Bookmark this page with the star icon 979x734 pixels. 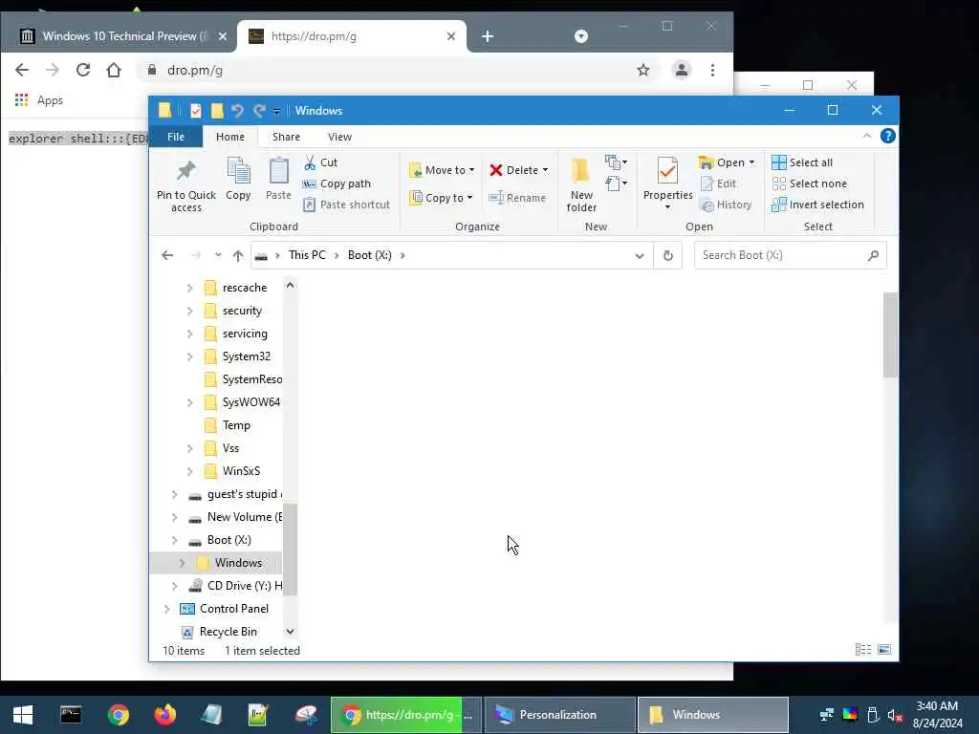(643, 70)
